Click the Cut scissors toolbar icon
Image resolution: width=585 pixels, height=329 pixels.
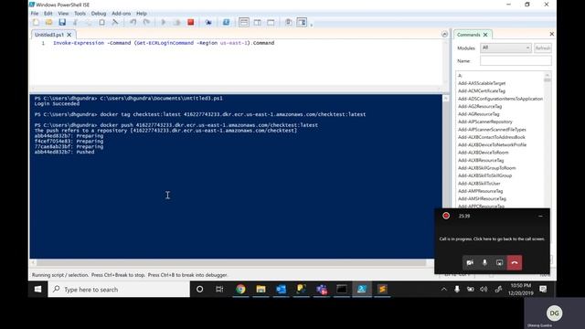(75, 22)
